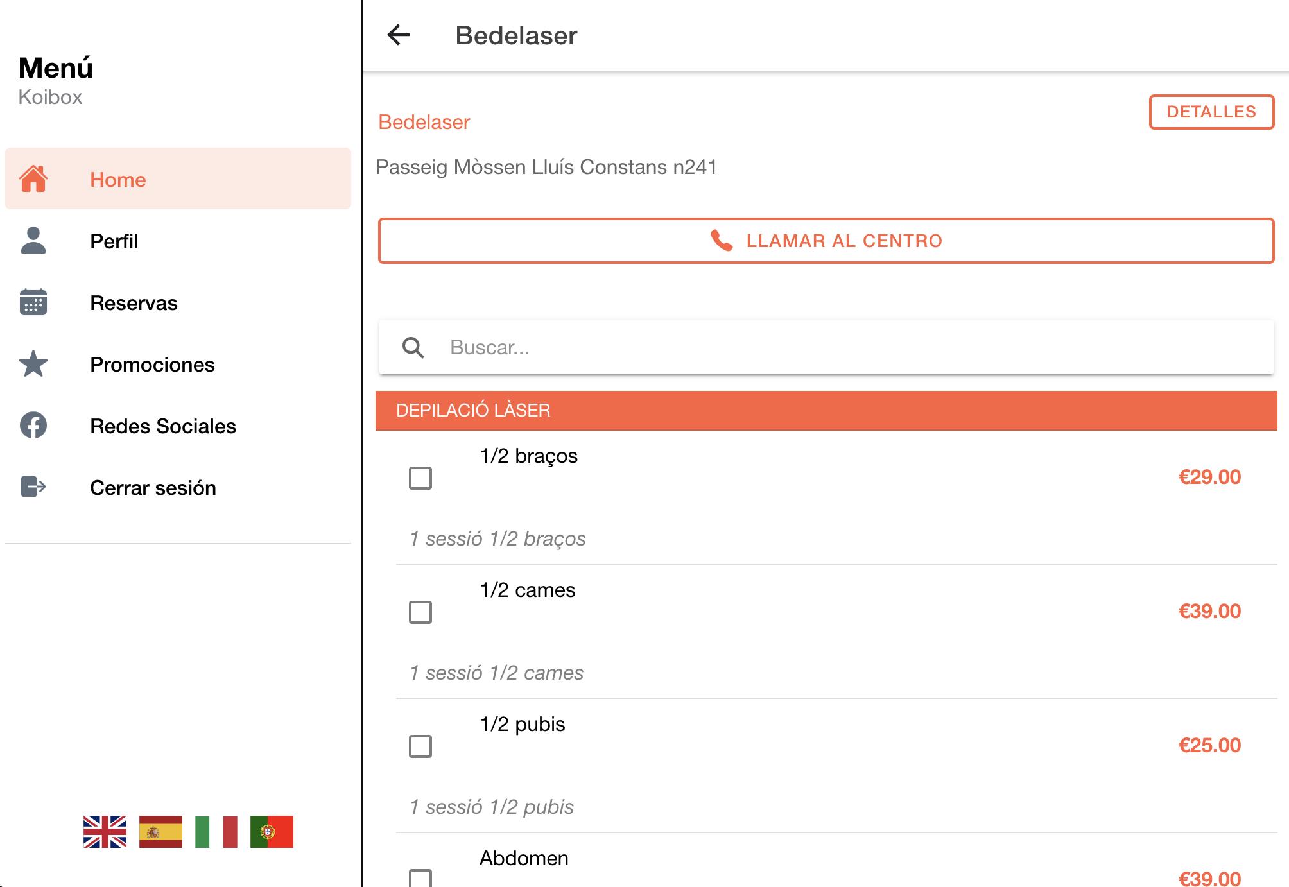Open the Reservas menu item

[x=178, y=302]
